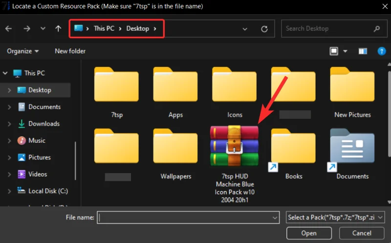Select Desktop in the navigation pane
Image resolution: width=391 pixels, height=243 pixels.
(40, 90)
